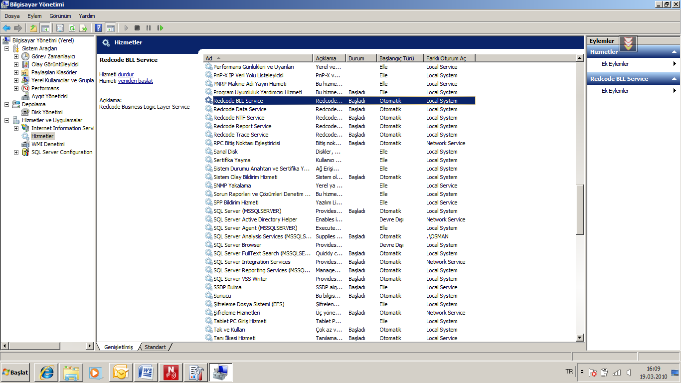
Task: Sort by the Ad column header
Action: (x=258, y=58)
